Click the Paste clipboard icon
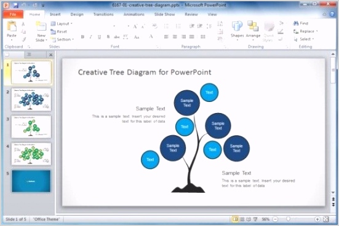Screen dimensions: 339x226 coord(12,26)
